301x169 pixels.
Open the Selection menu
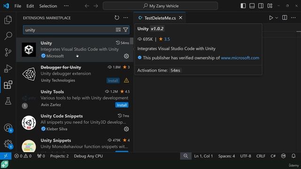pos(48,6)
